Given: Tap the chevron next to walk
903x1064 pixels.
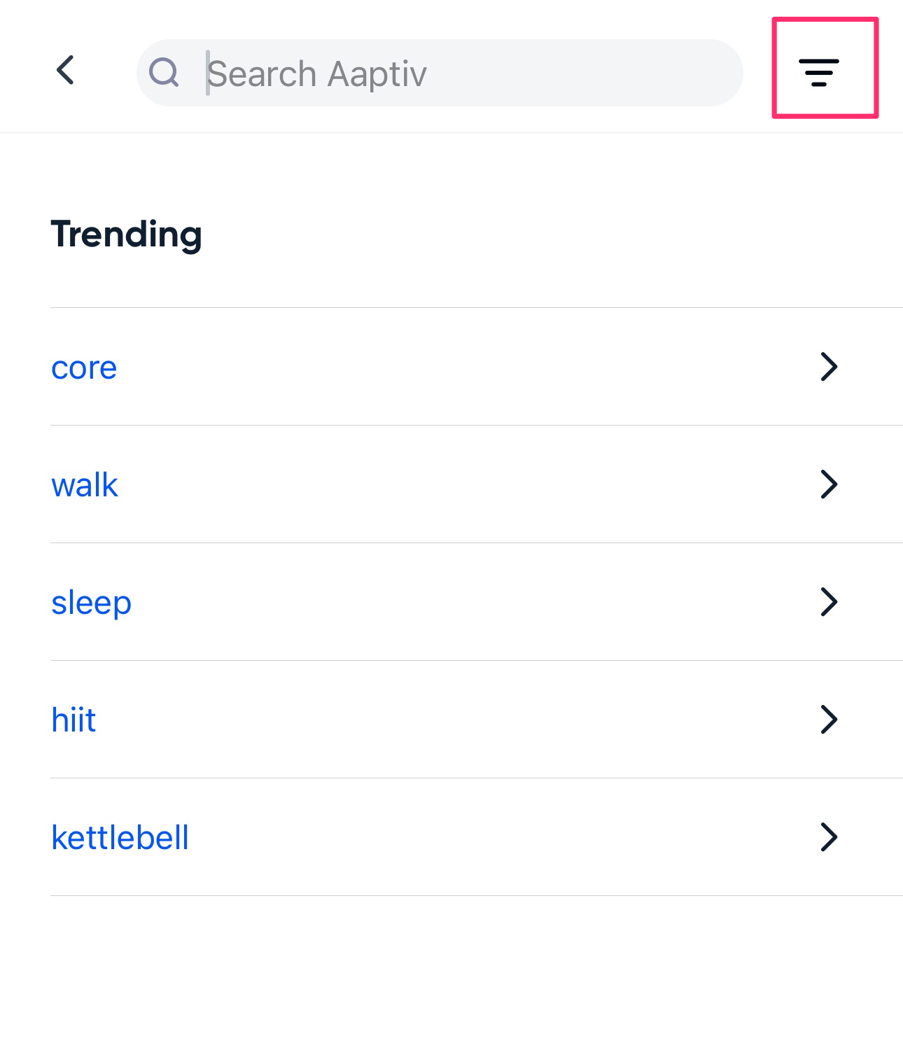Looking at the screenshot, I should coord(829,484).
